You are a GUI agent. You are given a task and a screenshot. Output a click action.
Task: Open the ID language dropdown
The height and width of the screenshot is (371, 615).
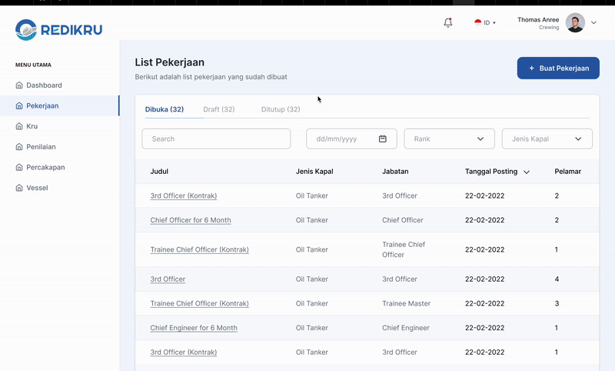point(485,22)
